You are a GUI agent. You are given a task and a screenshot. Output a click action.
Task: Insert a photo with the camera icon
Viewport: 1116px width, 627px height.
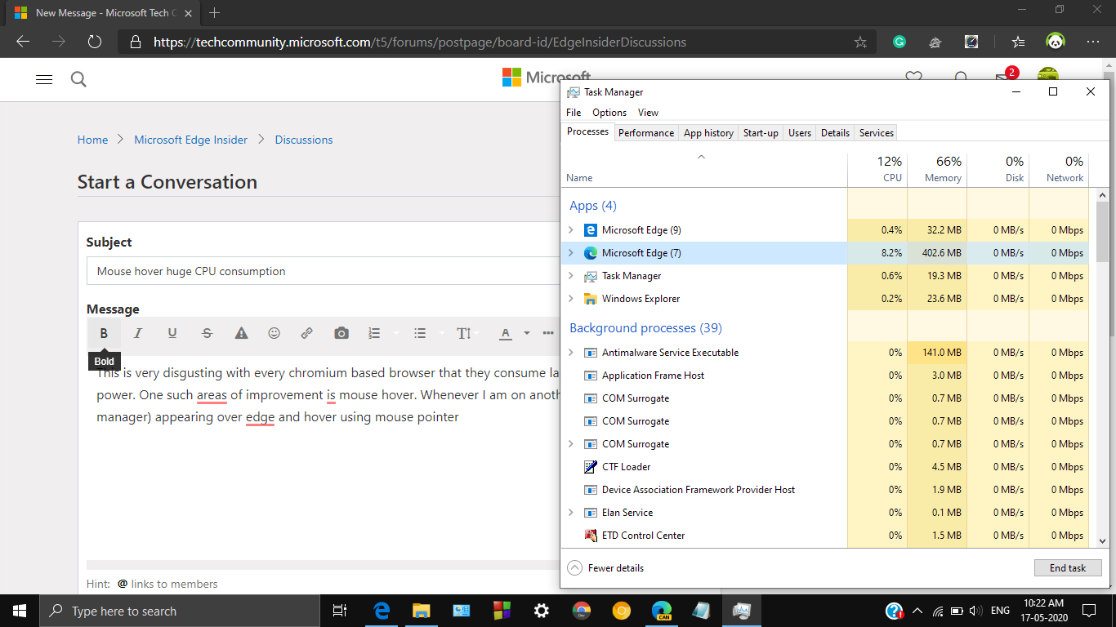[x=341, y=333]
